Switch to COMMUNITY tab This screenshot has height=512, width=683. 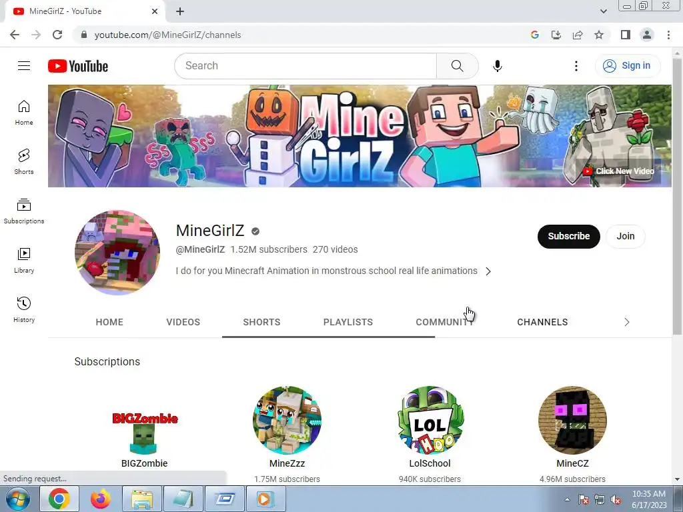(x=444, y=322)
